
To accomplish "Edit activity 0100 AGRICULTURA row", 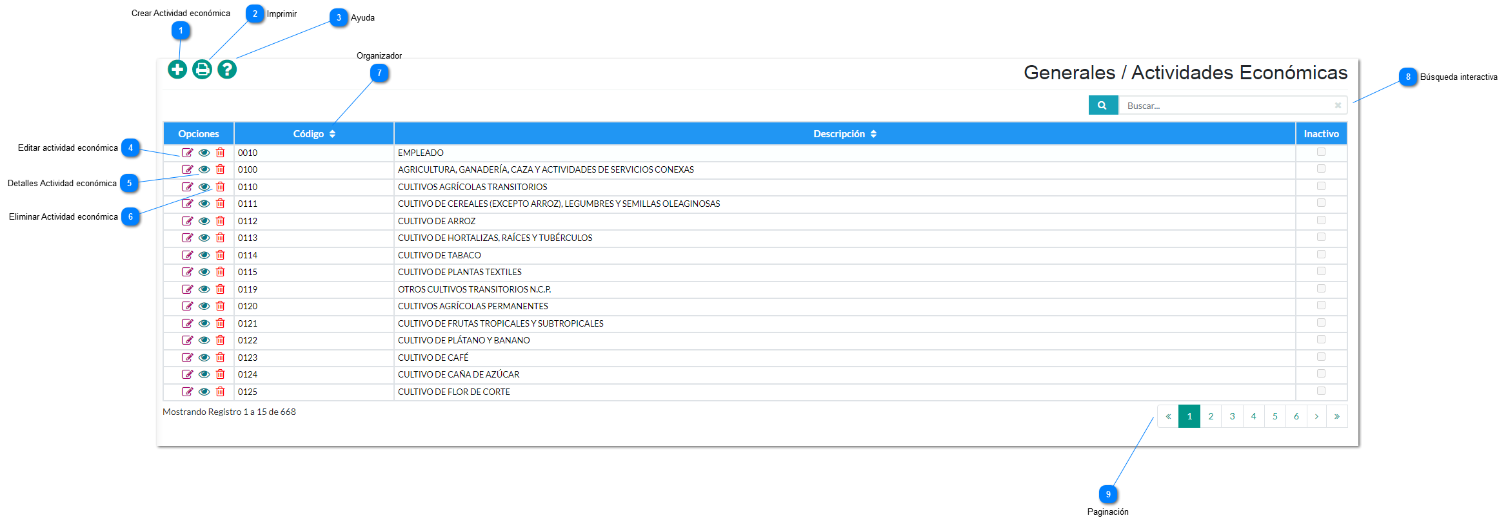I will click(x=187, y=169).
